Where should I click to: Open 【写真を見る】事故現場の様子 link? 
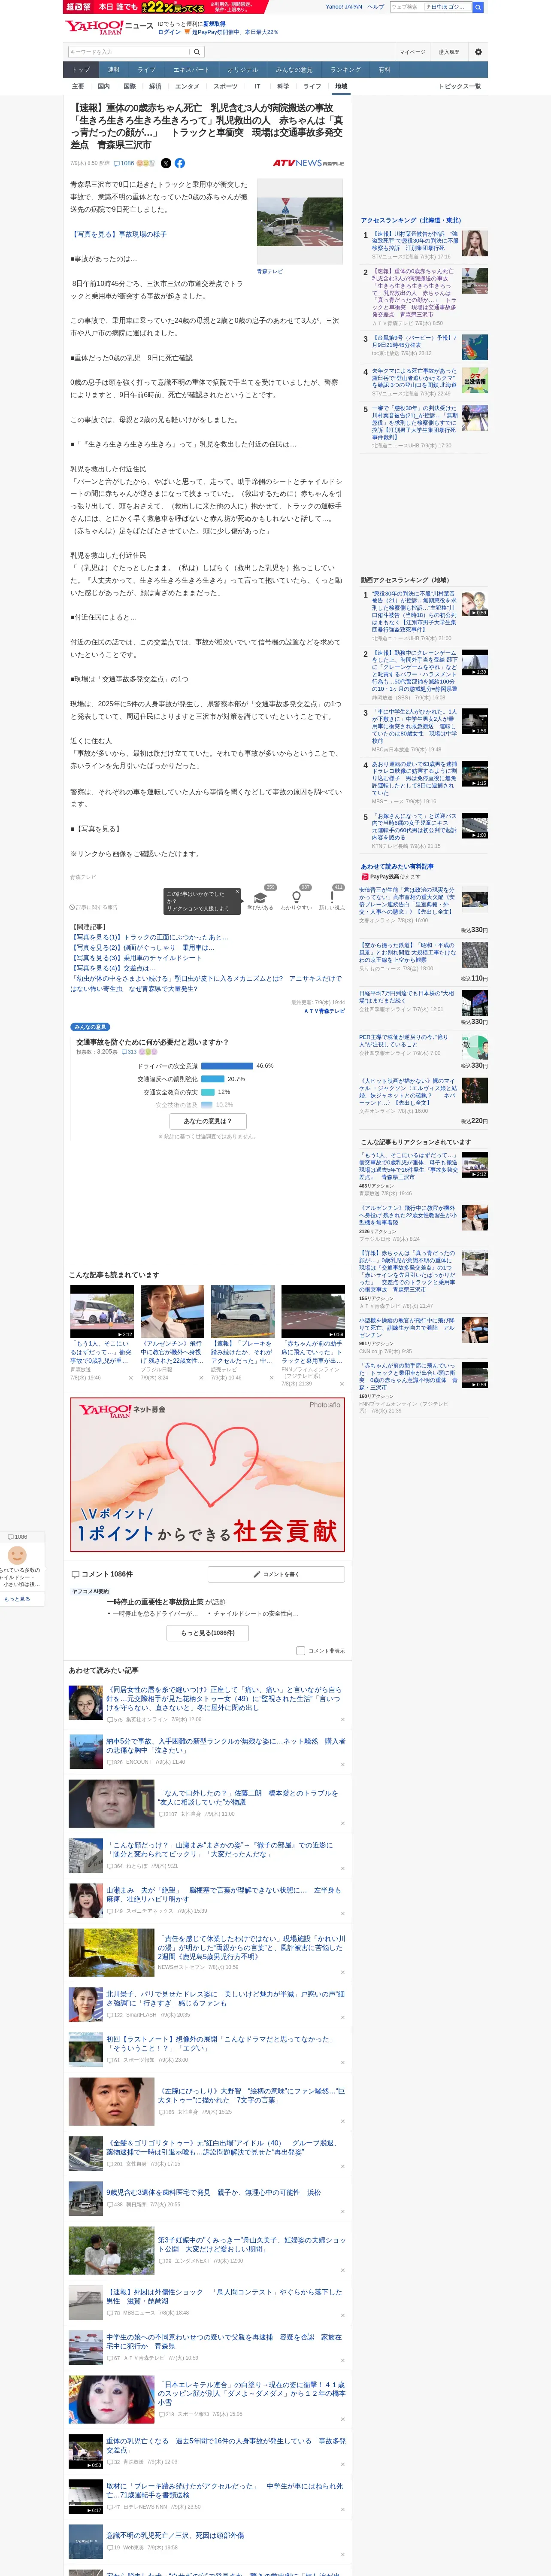click(x=119, y=234)
